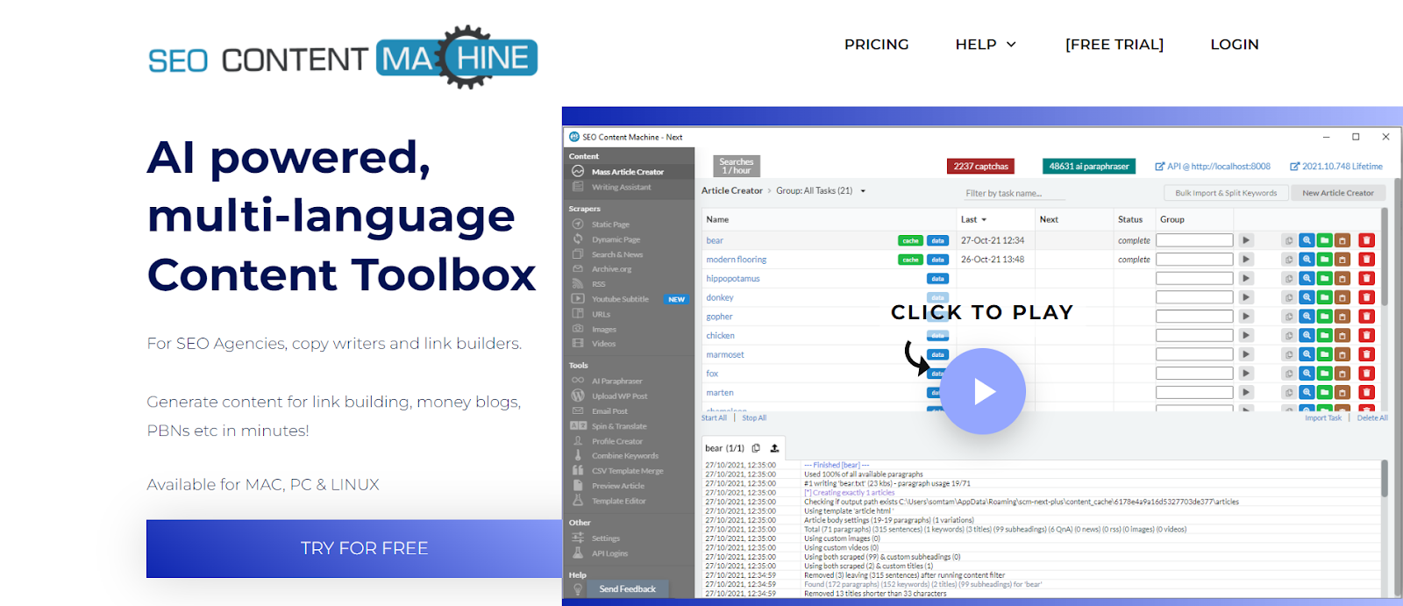This screenshot has width=1403, height=606.
Task: Click the cache badge on bear row
Action: coord(910,240)
